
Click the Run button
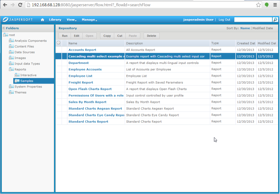[65, 36]
